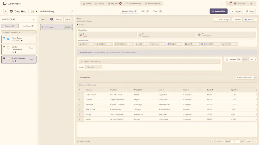Disable the data table

(68, 27)
